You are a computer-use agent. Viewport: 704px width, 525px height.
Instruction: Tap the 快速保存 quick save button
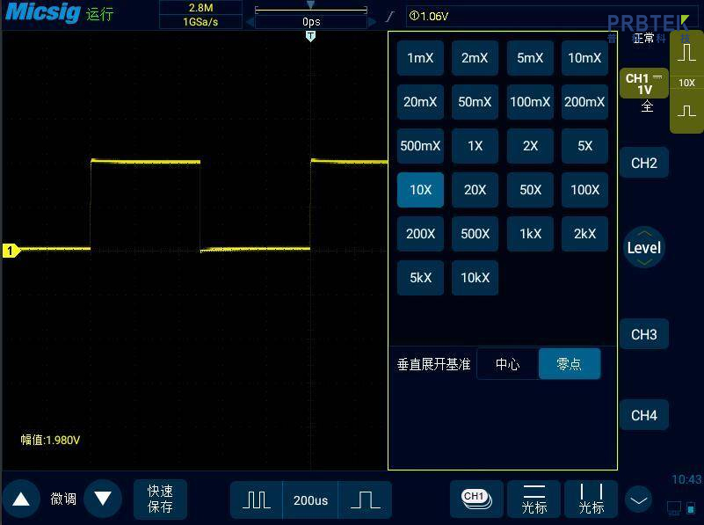160,499
